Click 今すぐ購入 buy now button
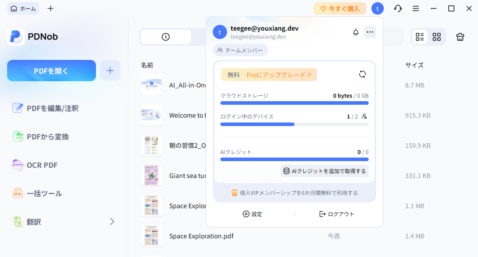The image size is (478, 257). 339,8
